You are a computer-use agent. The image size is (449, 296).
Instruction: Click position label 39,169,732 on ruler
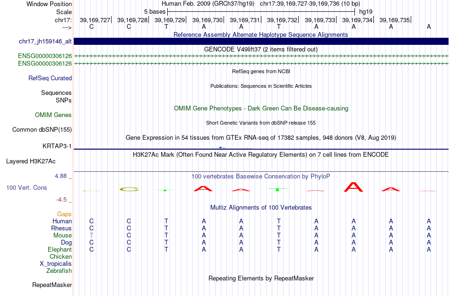coord(282,20)
